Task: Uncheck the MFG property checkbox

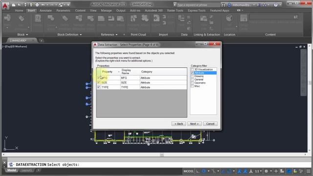Action: (x=99, y=78)
